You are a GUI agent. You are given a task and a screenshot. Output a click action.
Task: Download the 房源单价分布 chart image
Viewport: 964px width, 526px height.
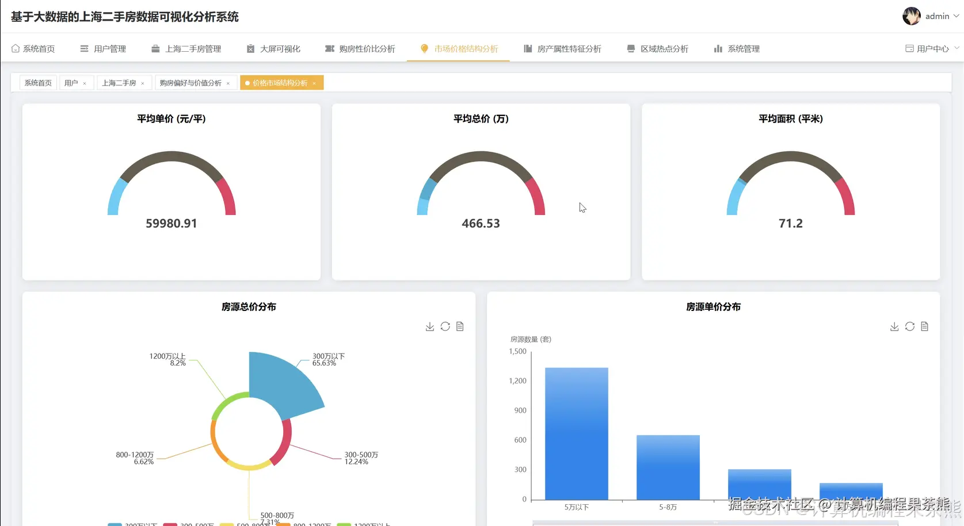point(894,327)
